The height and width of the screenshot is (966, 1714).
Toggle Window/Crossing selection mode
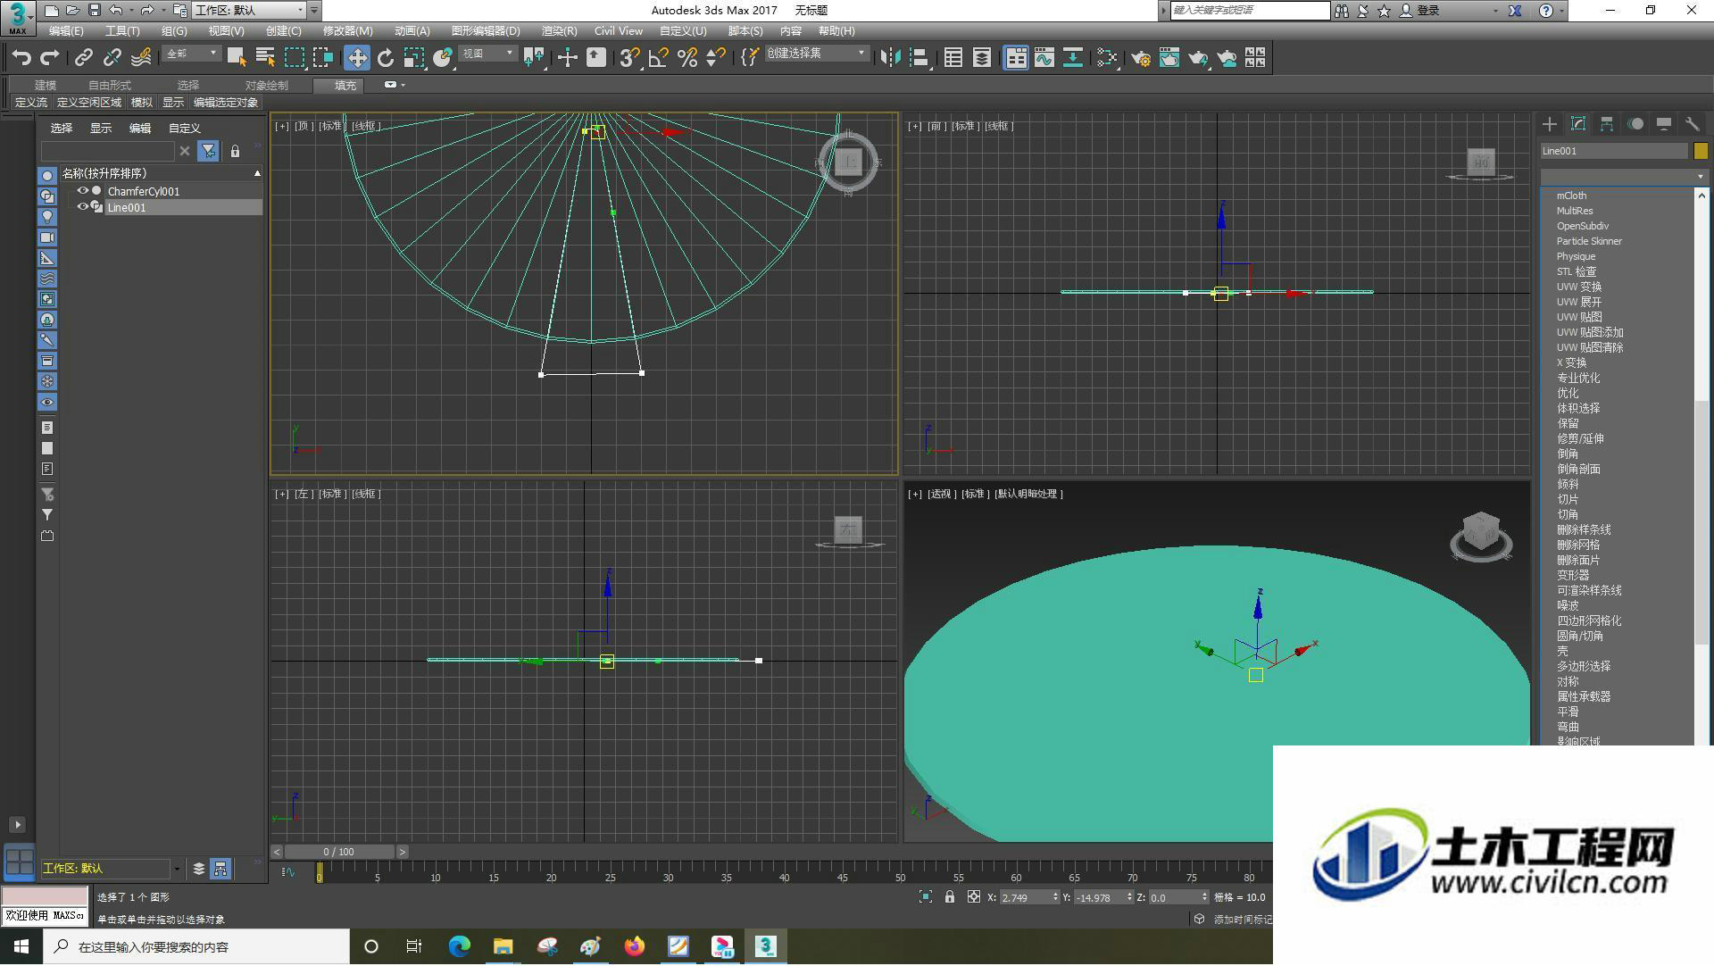point(322,58)
